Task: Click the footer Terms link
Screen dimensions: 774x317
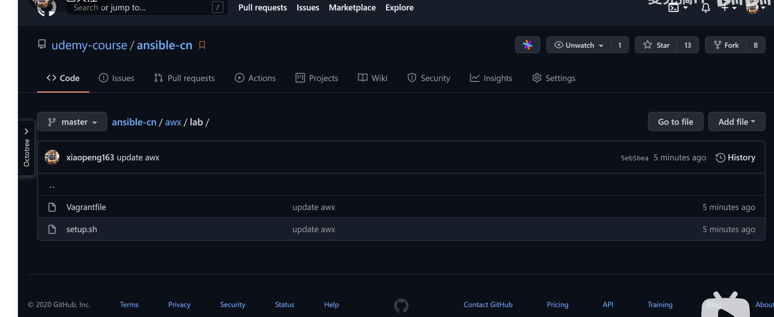Action: pos(129,304)
